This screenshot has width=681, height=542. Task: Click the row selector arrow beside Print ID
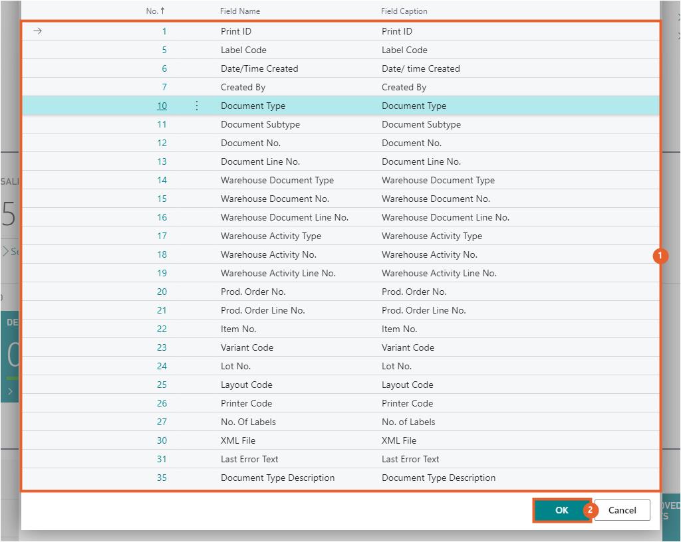[38, 31]
